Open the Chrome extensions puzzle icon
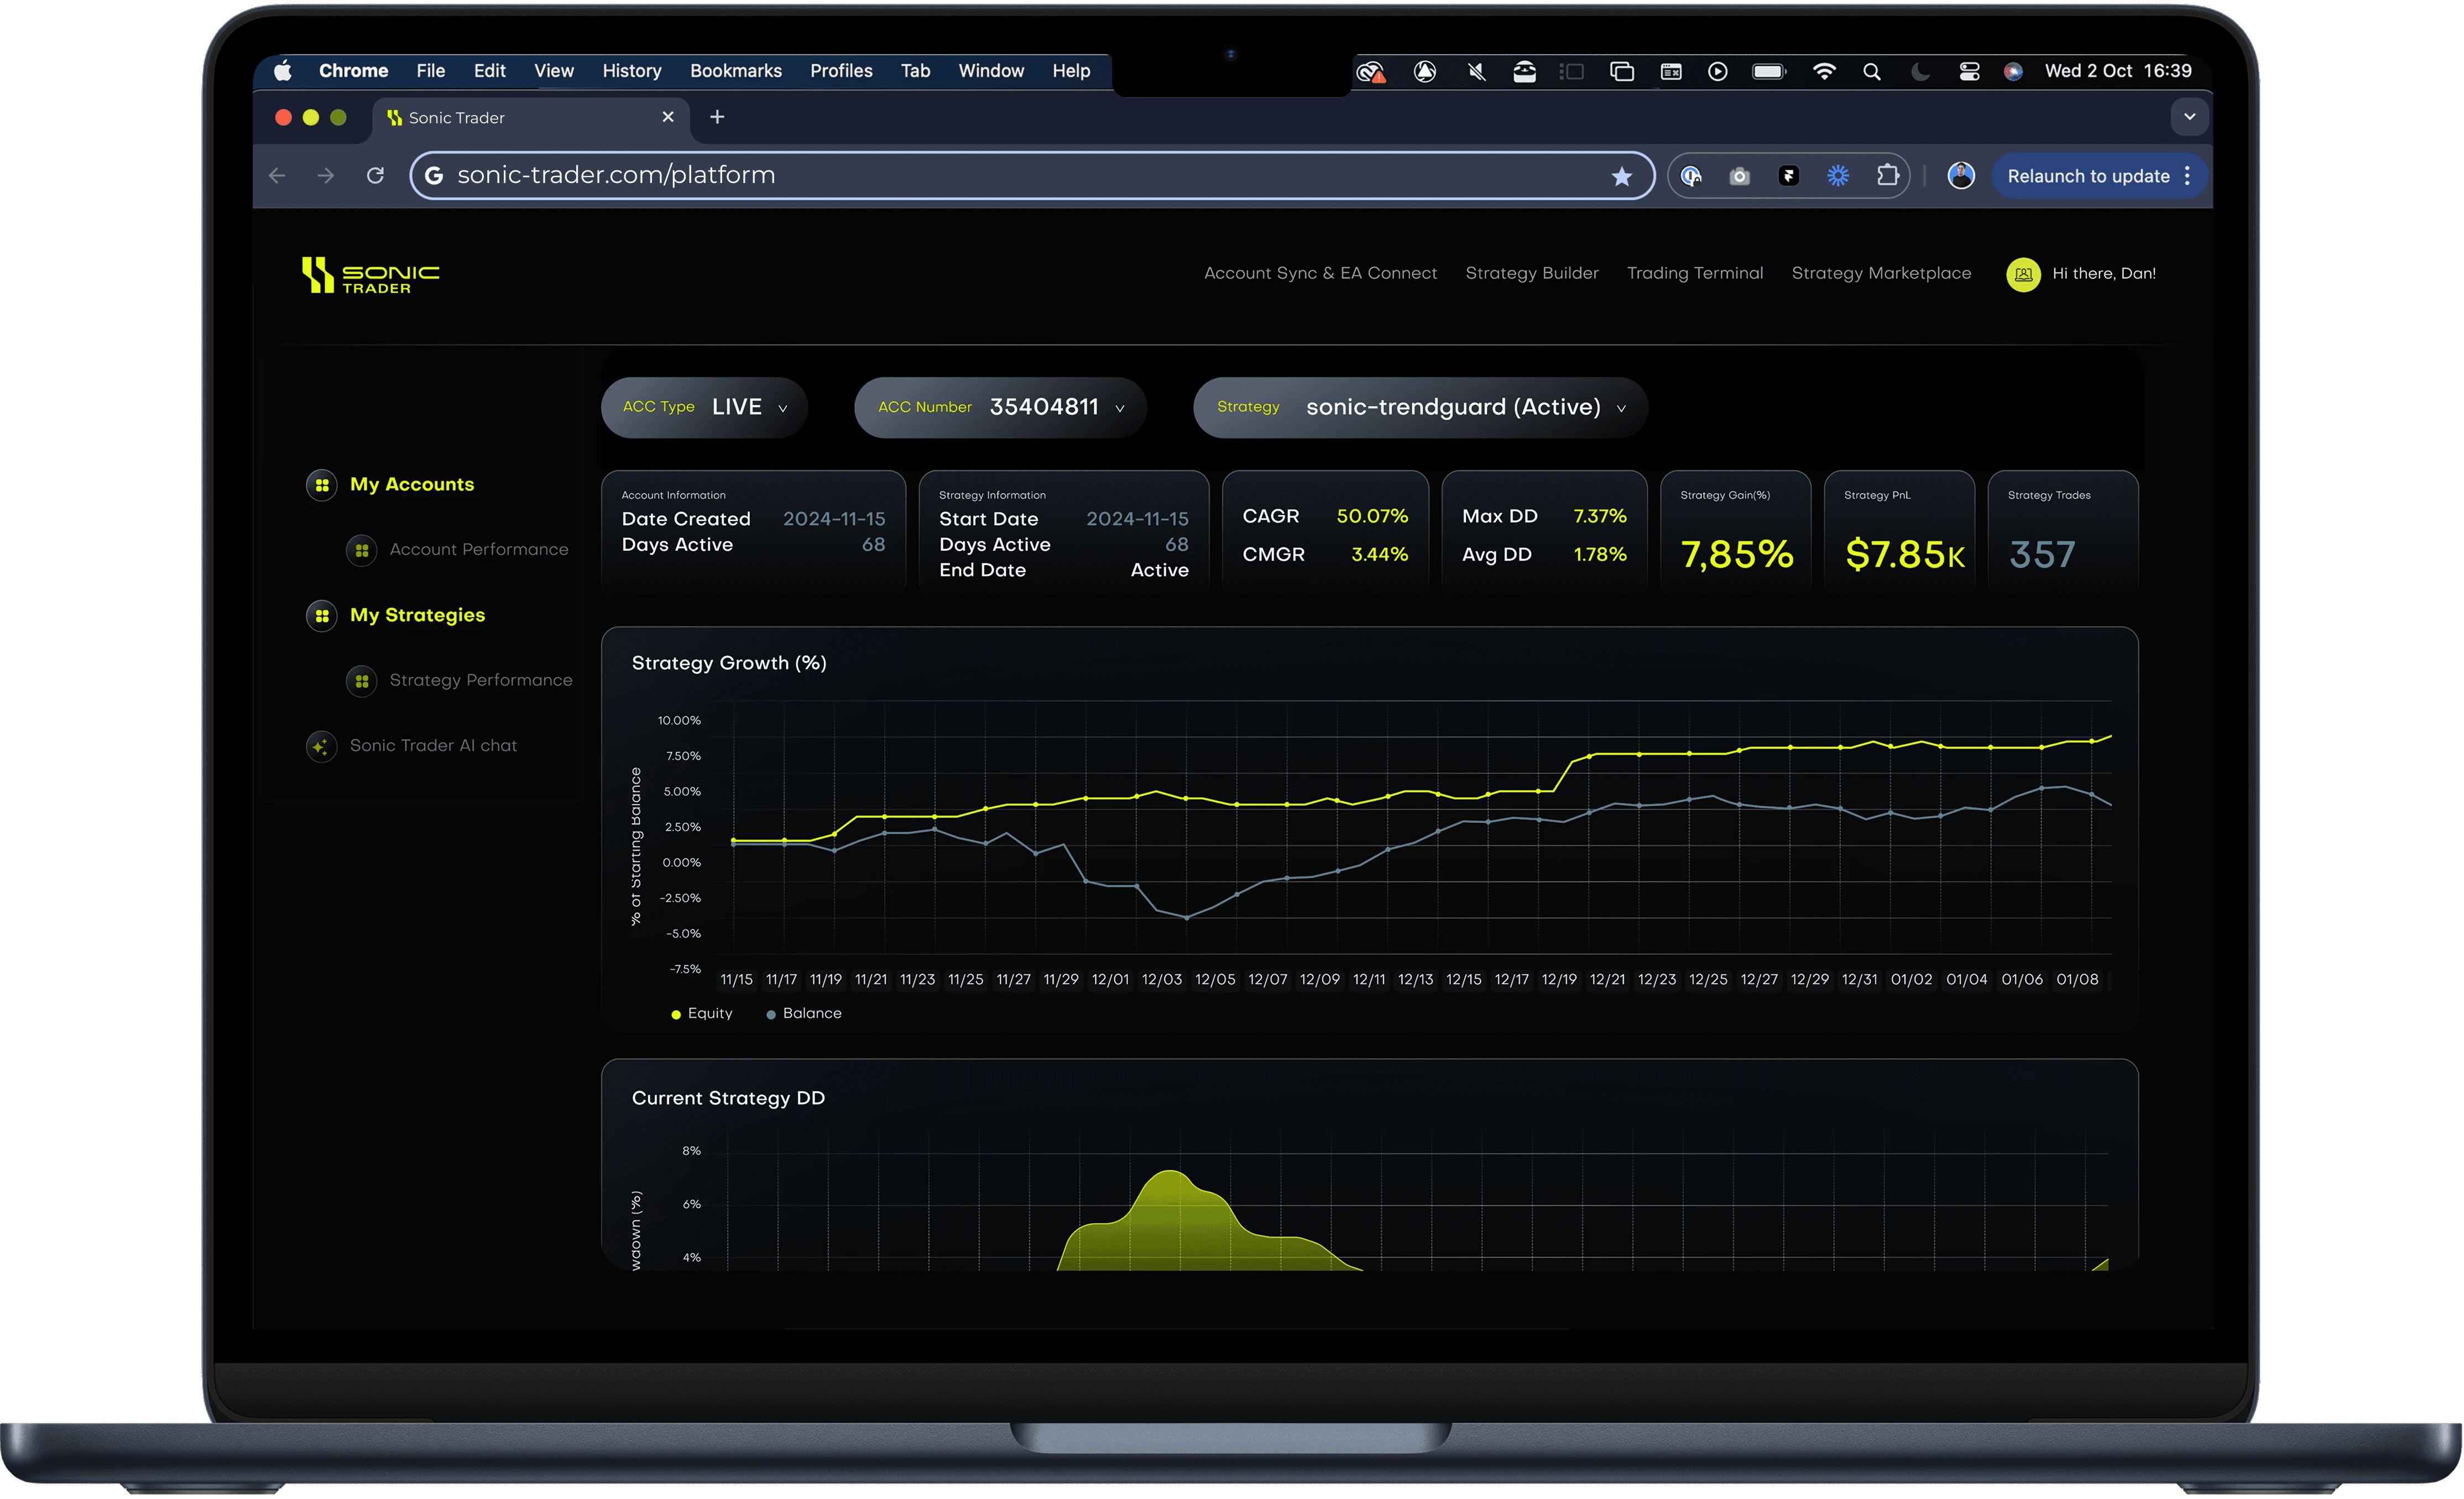Screen dimensions: 2464x1499 pos(1887,176)
